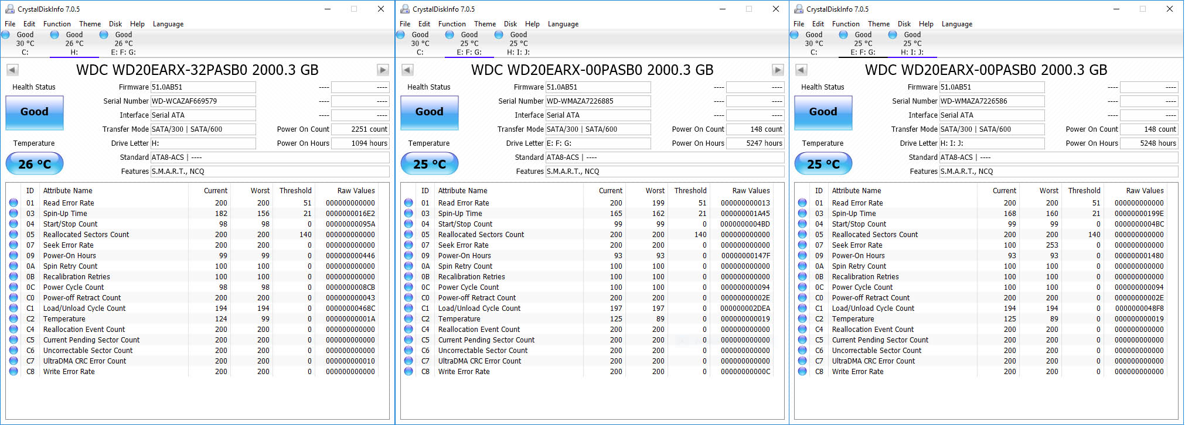Select H: drive status orb in left window
This screenshot has height=425, width=1185.
click(x=55, y=35)
